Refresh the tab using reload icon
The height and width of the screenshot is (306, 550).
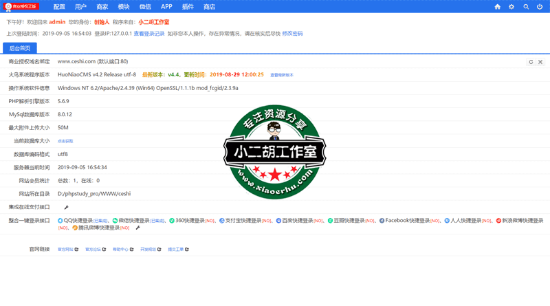click(x=531, y=62)
